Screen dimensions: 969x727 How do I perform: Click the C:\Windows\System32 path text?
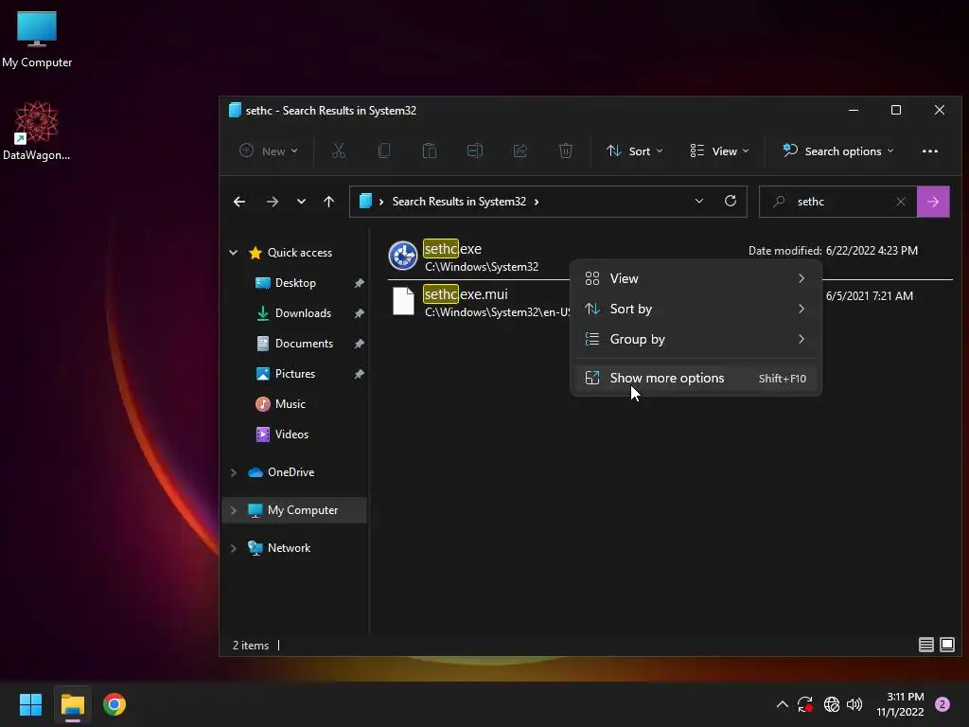click(482, 267)
